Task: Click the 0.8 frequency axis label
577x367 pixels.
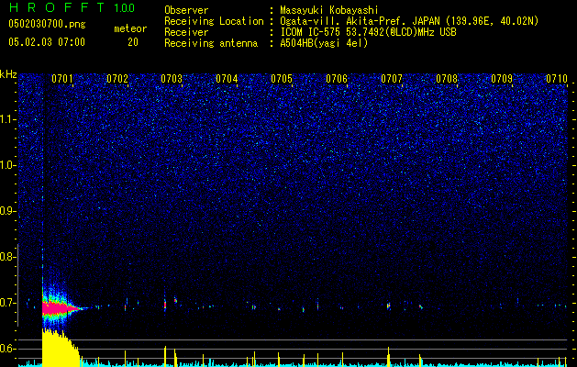Action: pos(7,257)
